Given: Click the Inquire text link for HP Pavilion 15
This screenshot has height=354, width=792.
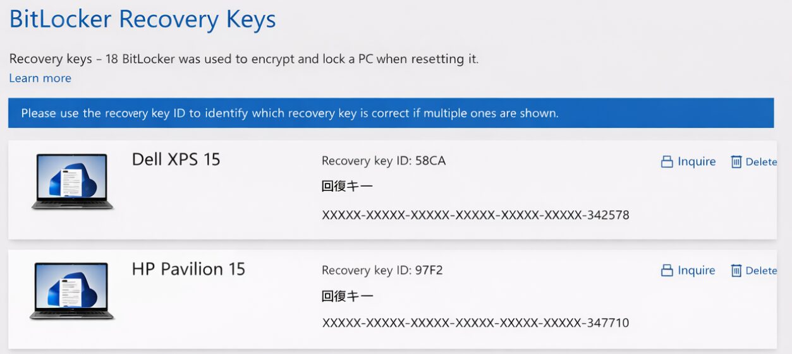Looking at the screenshot, I should tap(697, 270).
